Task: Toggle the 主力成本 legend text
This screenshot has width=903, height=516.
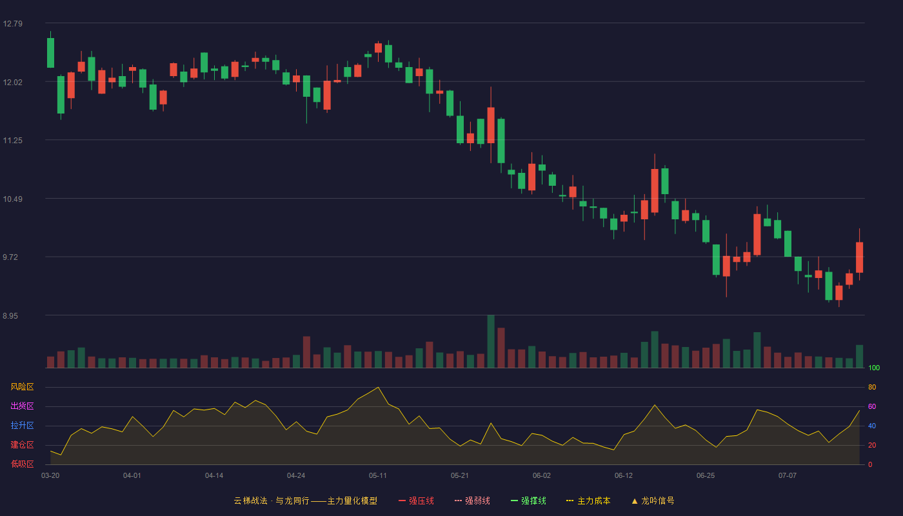Action: tap(593, 501)
